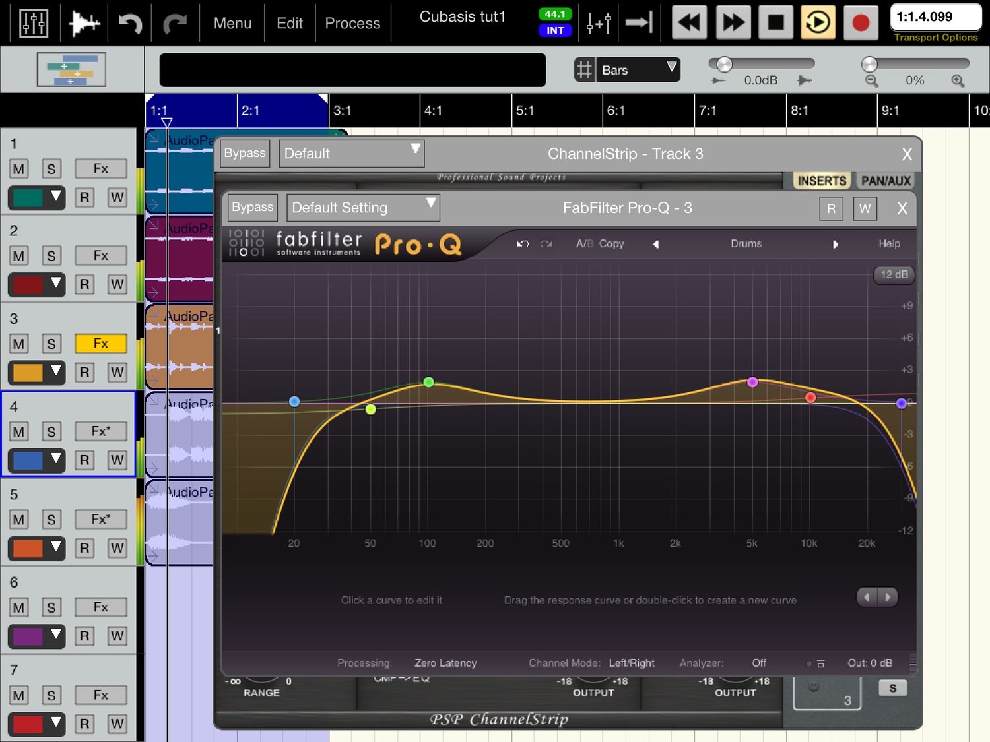This screenshot has height=742, width=990.
Task: Open track 3 color dropdown
Action: [x=36, y=373]
